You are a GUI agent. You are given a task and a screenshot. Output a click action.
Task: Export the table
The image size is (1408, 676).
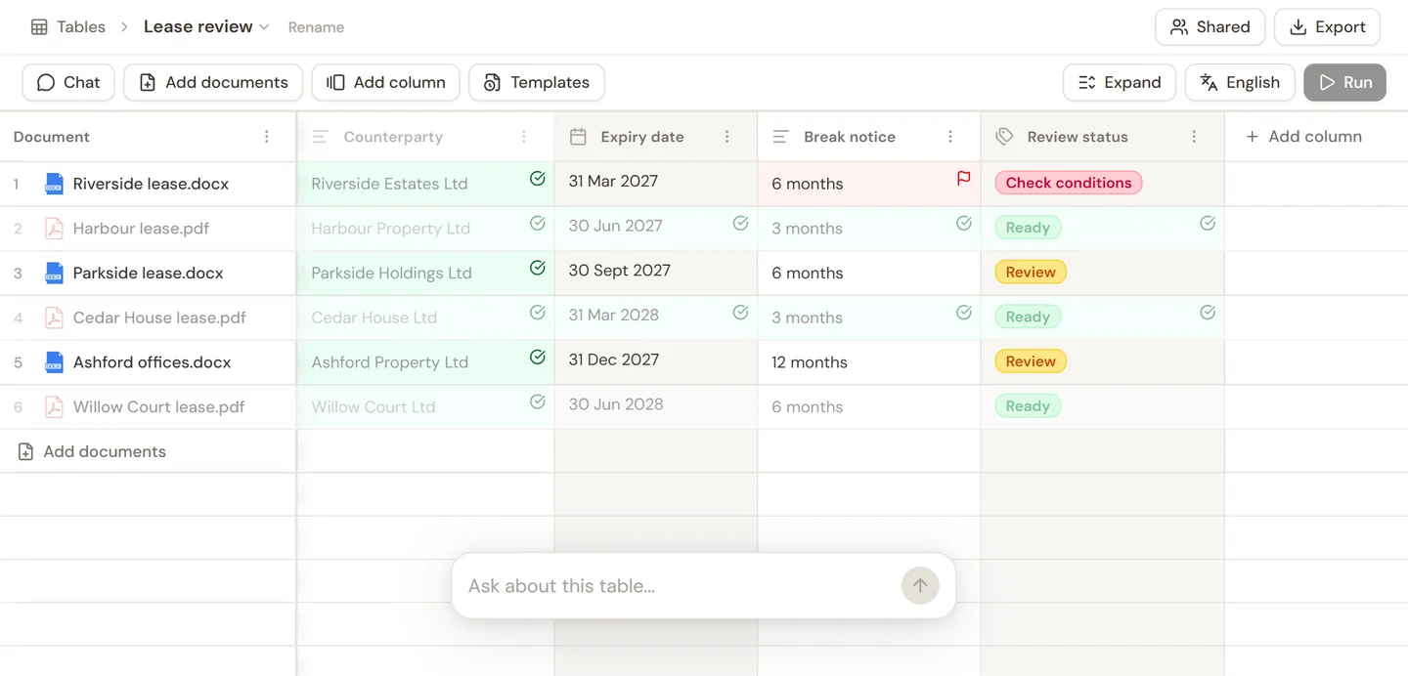1327,27
